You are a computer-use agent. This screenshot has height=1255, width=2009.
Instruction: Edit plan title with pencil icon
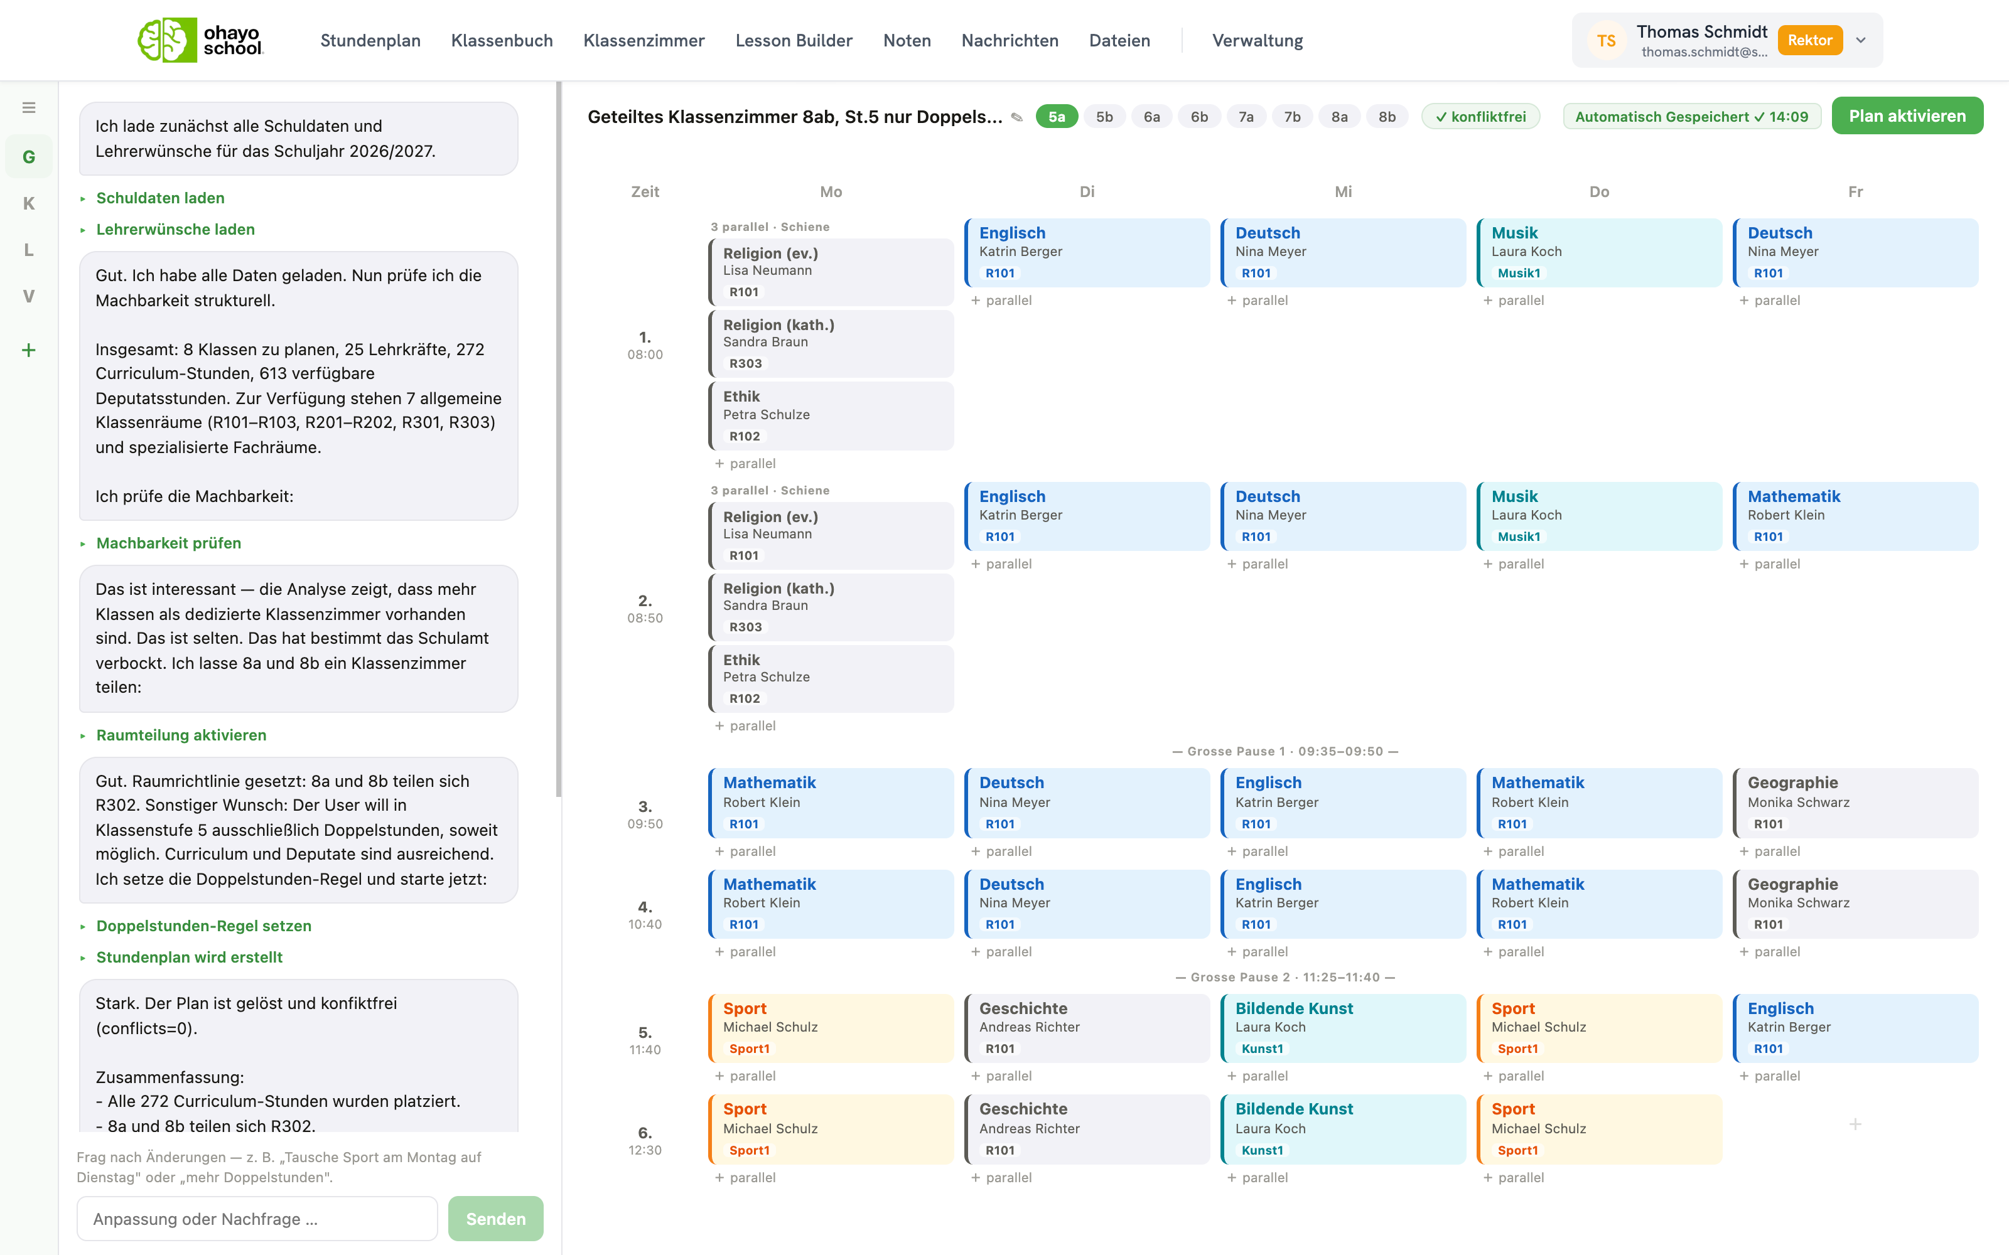[1017, 117]
